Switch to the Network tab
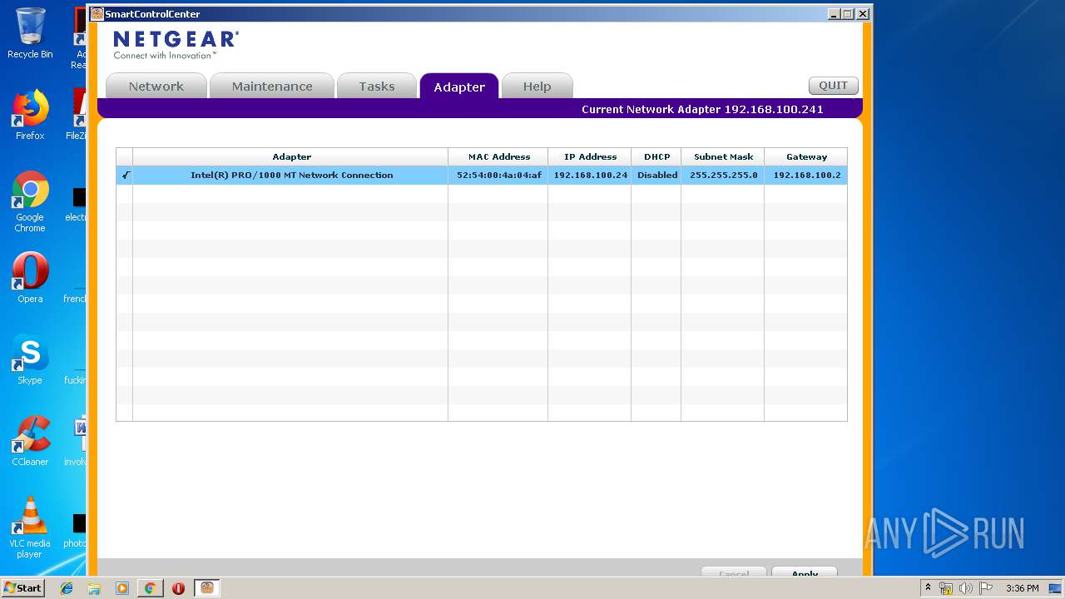The width and height of the screenshot is (1065, 599). (x=156, y=87)
